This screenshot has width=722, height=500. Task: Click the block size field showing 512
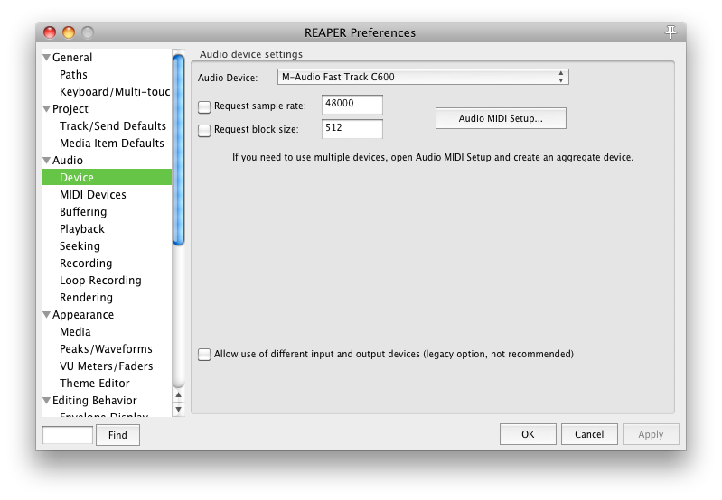click(x=352, y=129)
